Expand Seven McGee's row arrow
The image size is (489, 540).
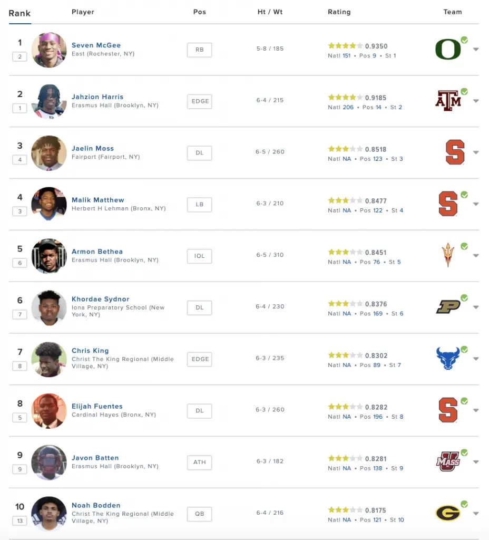pyautogui.click(x=476, y=49)
